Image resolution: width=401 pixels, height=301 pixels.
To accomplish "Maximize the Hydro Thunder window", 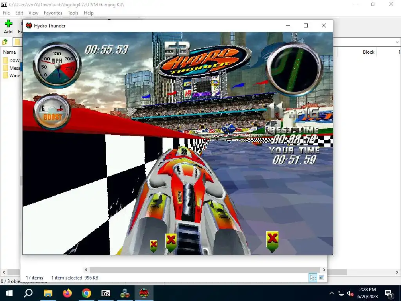I will point(305,25).
